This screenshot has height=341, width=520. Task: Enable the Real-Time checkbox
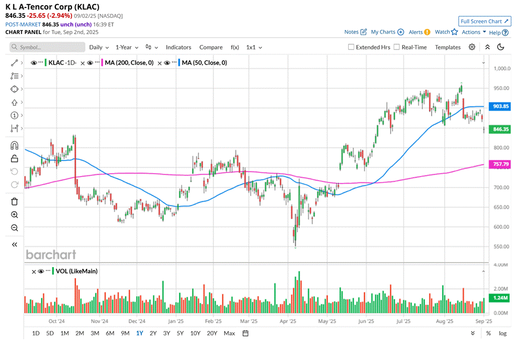(397, 47)
